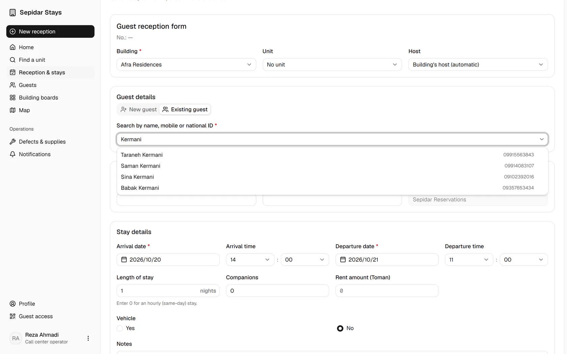Image resolution: width=567 pixels, height=354 pixels.
Task: Open the arrival hour dropdown showing 14
Action: coord(250,260)
